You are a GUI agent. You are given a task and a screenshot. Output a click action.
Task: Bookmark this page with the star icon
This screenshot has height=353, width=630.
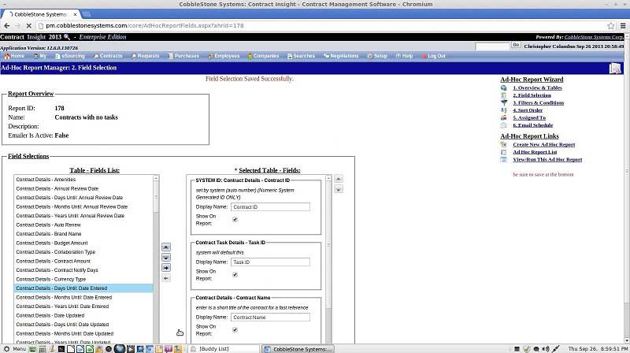click(x=611, y=26)
